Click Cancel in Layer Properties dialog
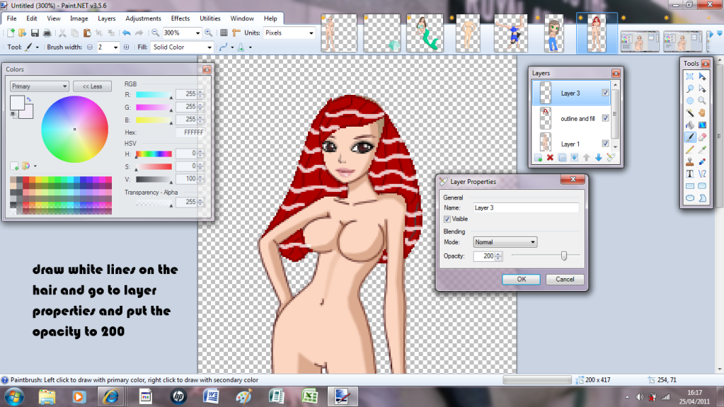 (565, 280)
